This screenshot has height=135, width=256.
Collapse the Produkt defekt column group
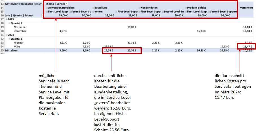pyautogui.click(x=186, y=8)
